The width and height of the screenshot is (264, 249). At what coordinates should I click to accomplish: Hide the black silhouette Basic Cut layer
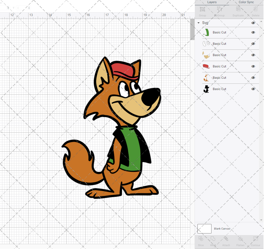click(253, 89)
